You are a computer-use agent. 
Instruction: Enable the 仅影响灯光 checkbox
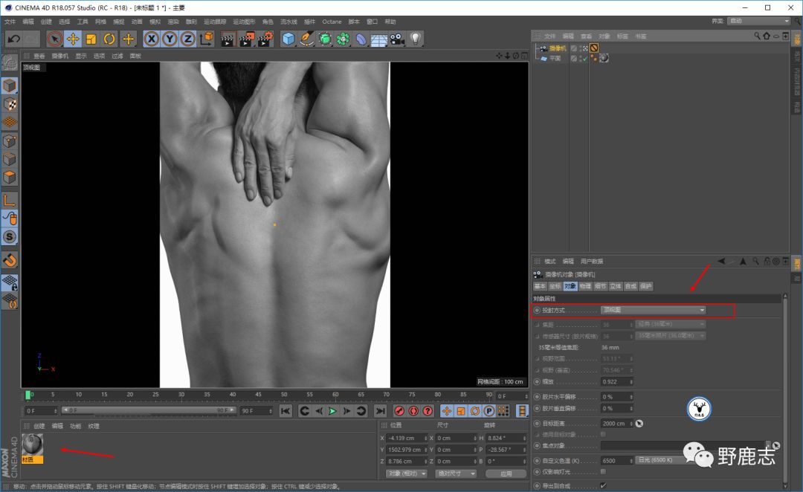pos(603,471)
